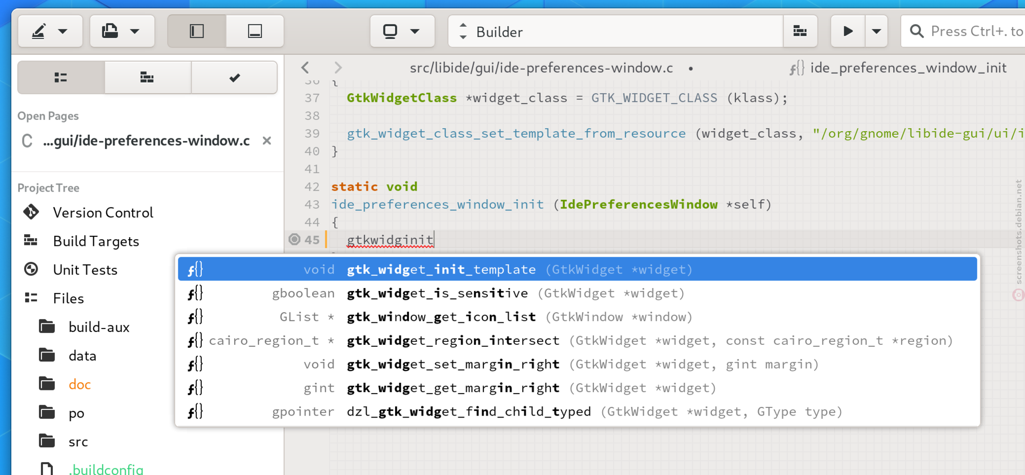Open the ide_preferences_window_init symbol selector

tap(898, 68)
